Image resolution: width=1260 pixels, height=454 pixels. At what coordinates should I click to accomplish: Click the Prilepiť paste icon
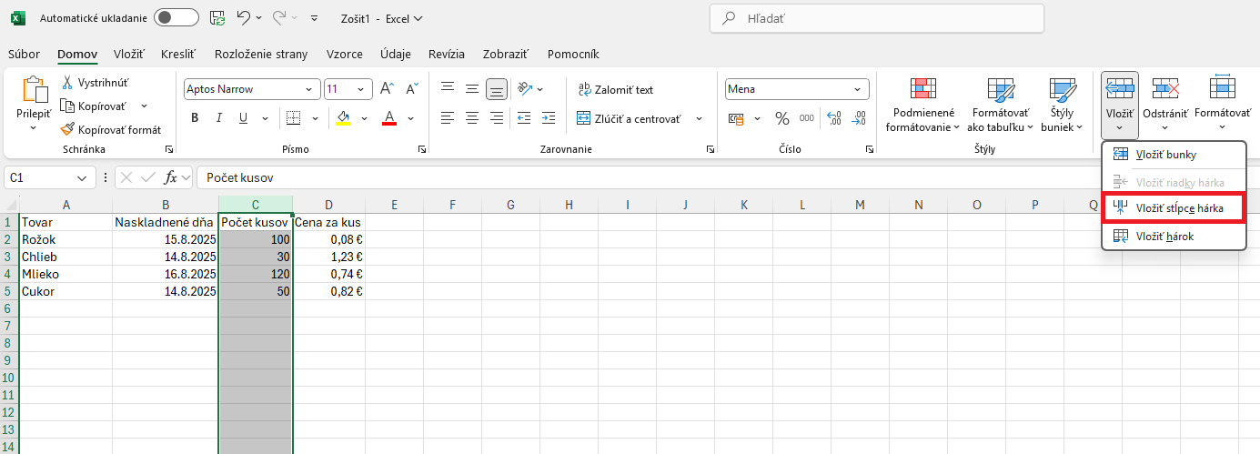point(35,91)
